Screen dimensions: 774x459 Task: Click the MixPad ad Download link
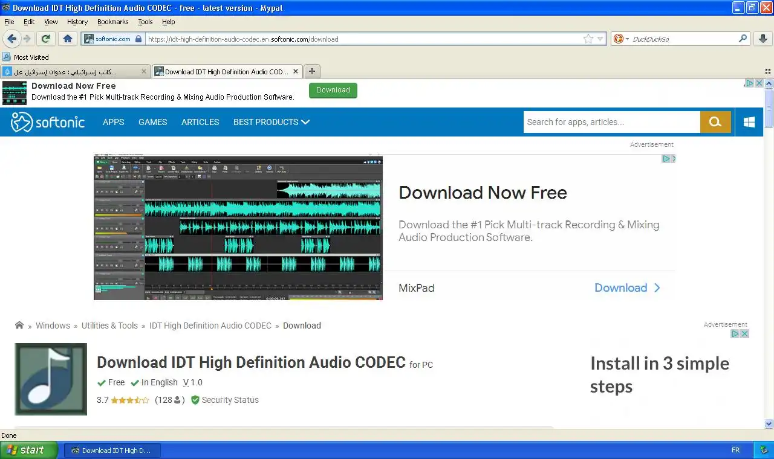[x=627, y=288]
